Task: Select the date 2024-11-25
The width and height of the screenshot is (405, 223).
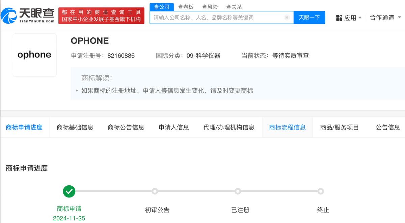Action: [69, 218]
